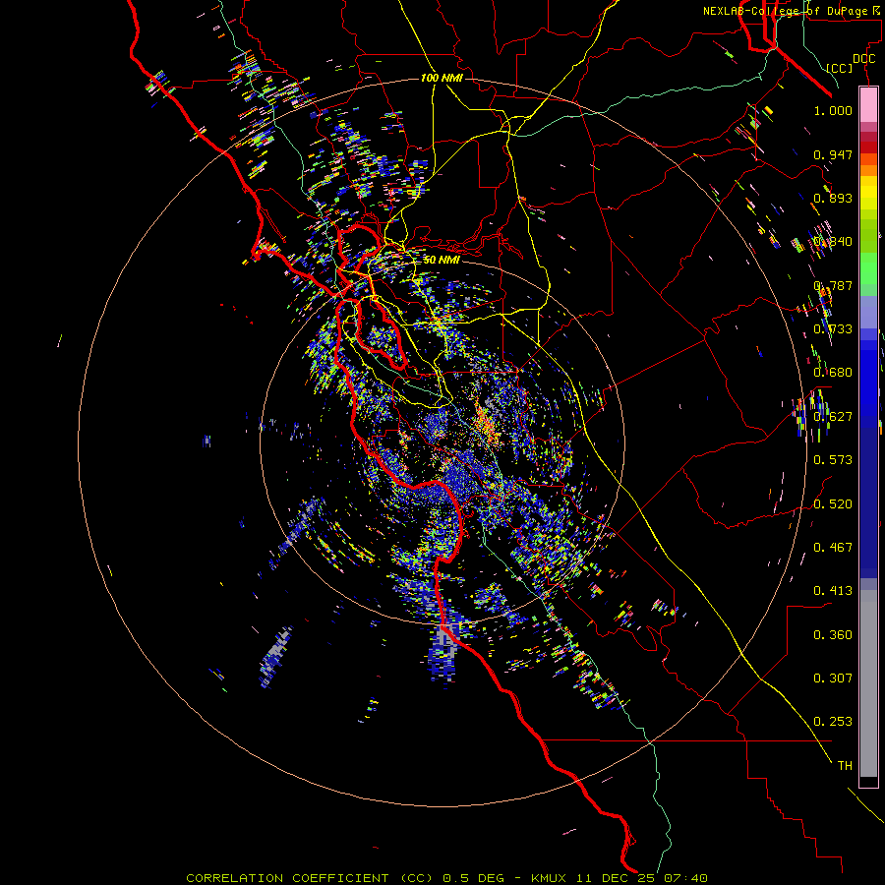The width and height of the screenshot is (885, 885).
Task: Click the 100 NMI range ring label
Action: 442,78
